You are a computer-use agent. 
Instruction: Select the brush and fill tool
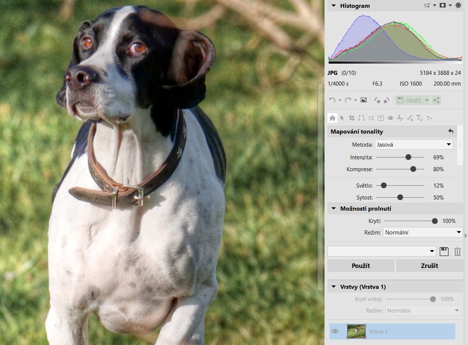point(410,118)
